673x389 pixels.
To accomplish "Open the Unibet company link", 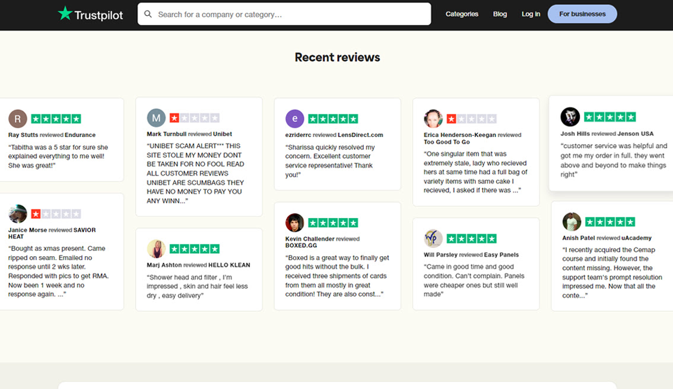I will (223, 134).
